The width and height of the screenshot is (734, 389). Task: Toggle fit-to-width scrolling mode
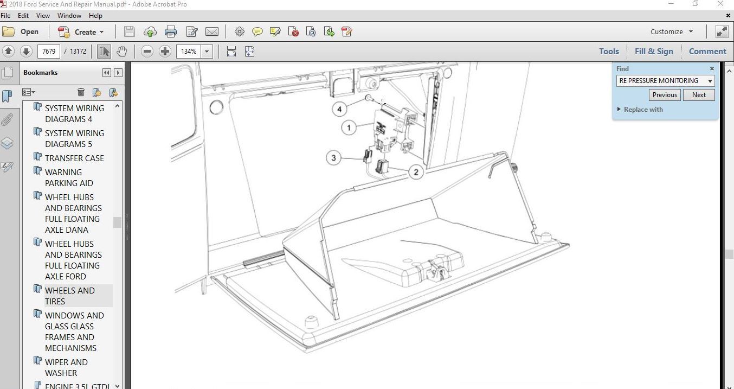click(231, 52)
